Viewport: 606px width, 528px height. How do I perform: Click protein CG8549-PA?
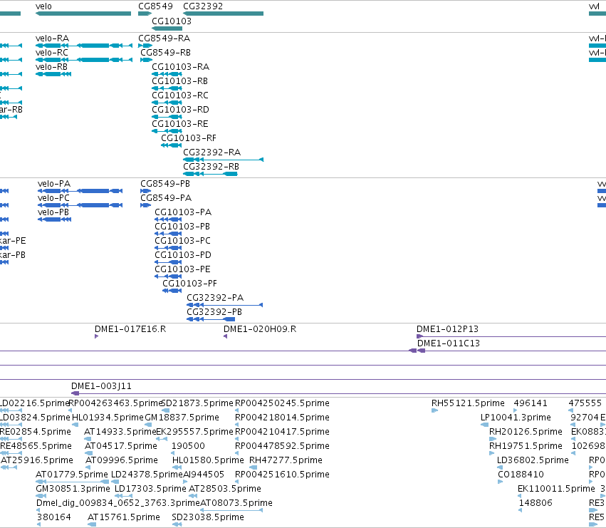point(146,205)
